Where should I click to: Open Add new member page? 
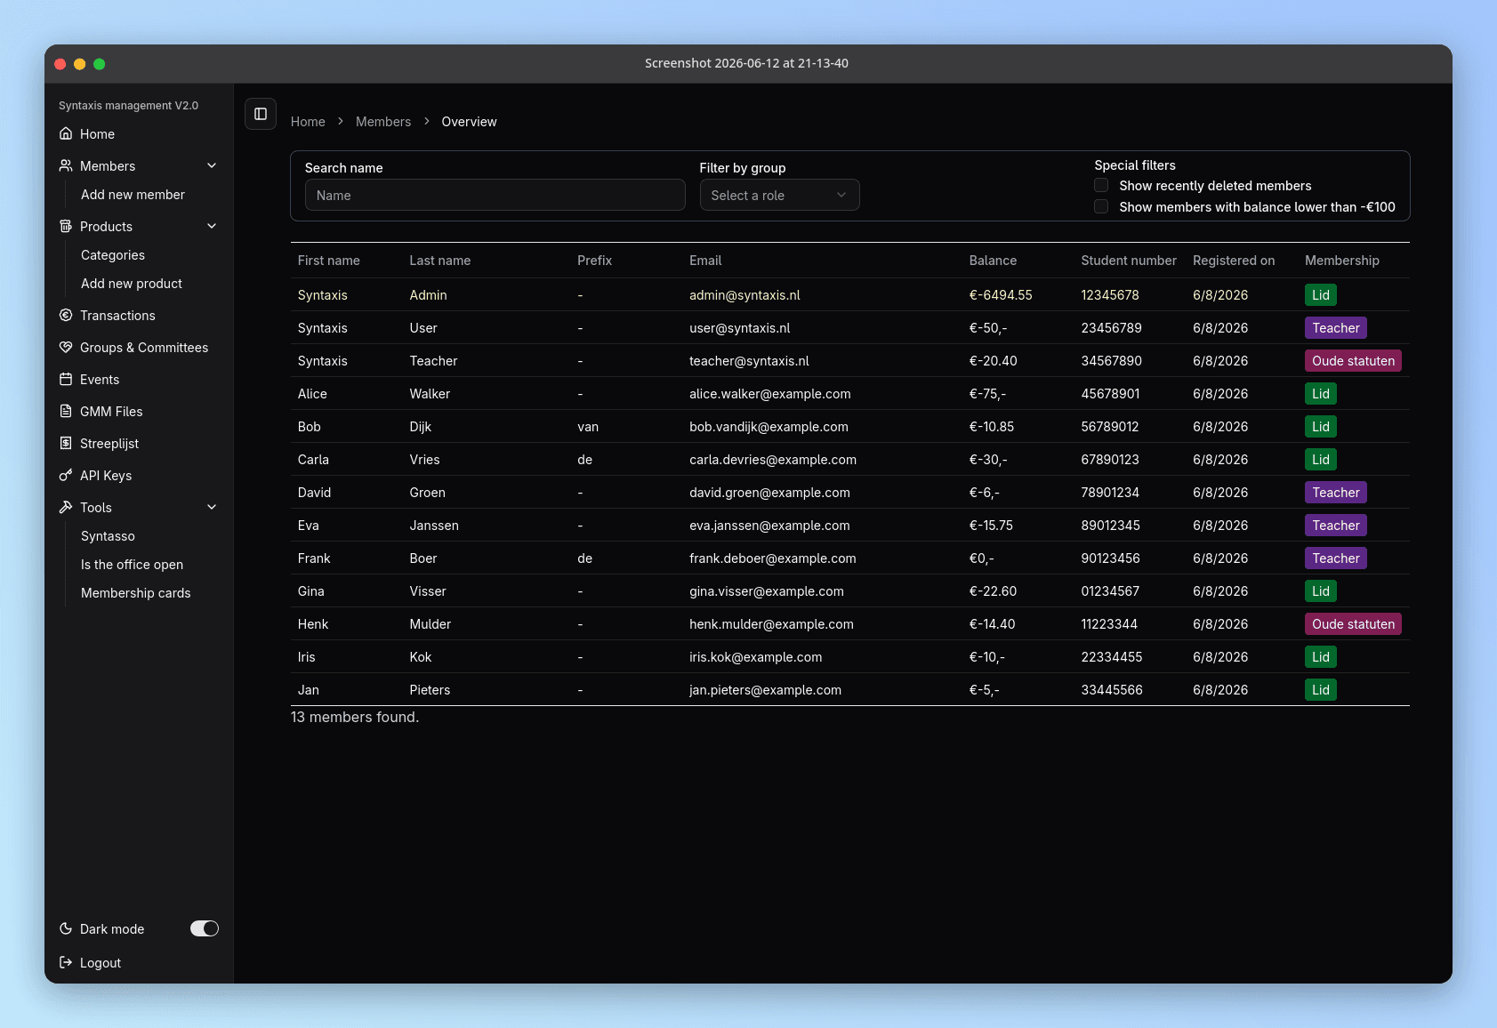(133, 194)
